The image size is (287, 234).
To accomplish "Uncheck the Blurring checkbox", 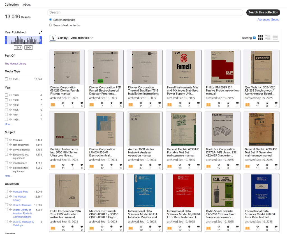I will click(254, 38).
